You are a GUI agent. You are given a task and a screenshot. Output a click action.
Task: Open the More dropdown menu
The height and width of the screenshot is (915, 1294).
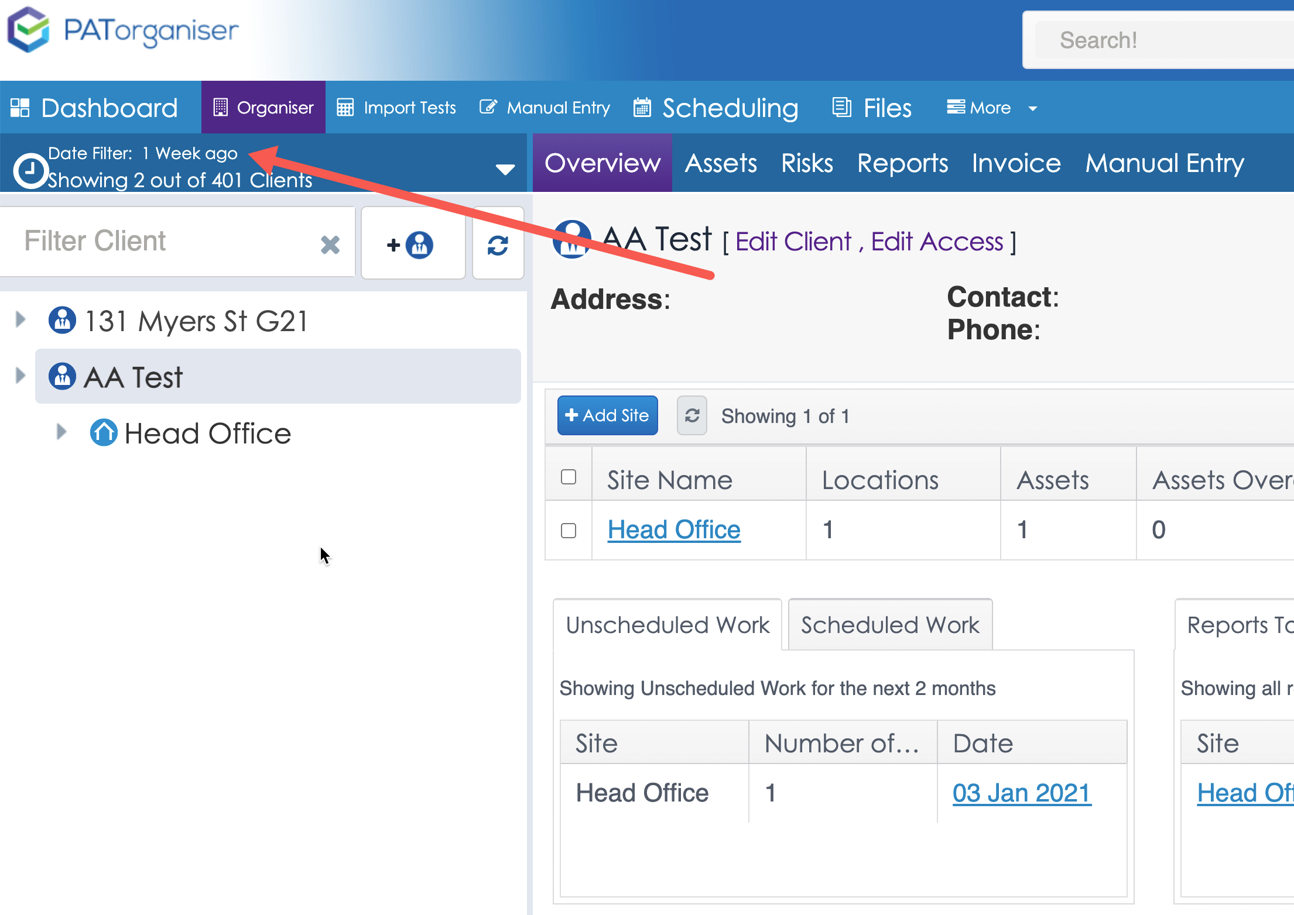point(992,108)
